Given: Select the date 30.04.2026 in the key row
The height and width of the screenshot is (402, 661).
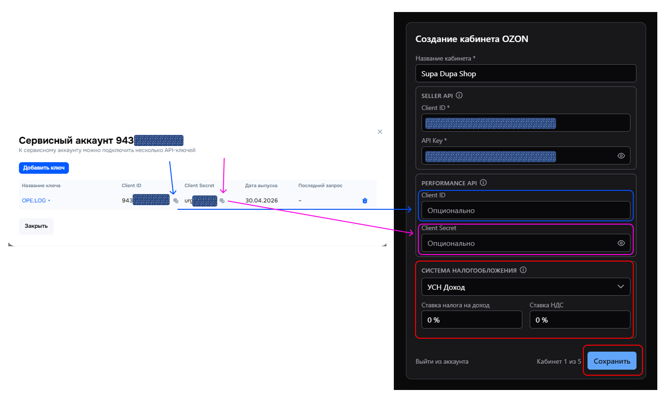Looking at the screenshot, I should click(262, 201).
